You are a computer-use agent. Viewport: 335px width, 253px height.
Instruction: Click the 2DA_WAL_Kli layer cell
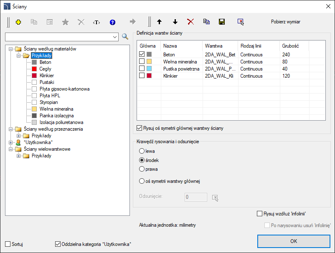point(220,76)
